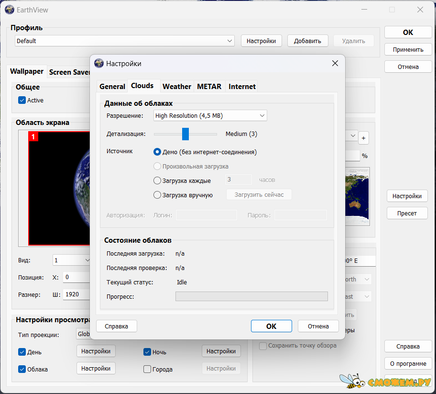The image size is (436, 394).
Task: Open the Вид dropdown showing 1
Action: 71,260
